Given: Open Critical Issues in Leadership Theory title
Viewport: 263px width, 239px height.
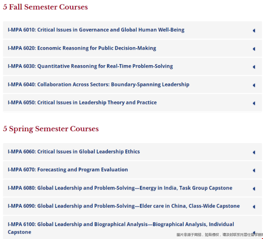Looking at the screenshot, I should [x=82, y=103].
